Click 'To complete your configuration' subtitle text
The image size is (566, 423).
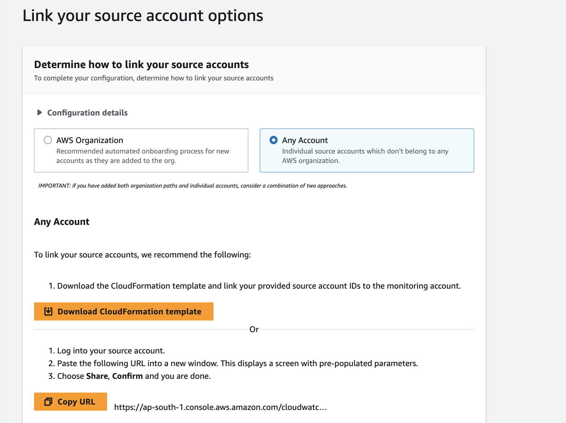(154, 78)
